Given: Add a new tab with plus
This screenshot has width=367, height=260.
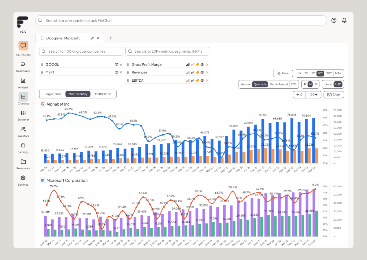Looking at the screenshot, I should (111, 38).
